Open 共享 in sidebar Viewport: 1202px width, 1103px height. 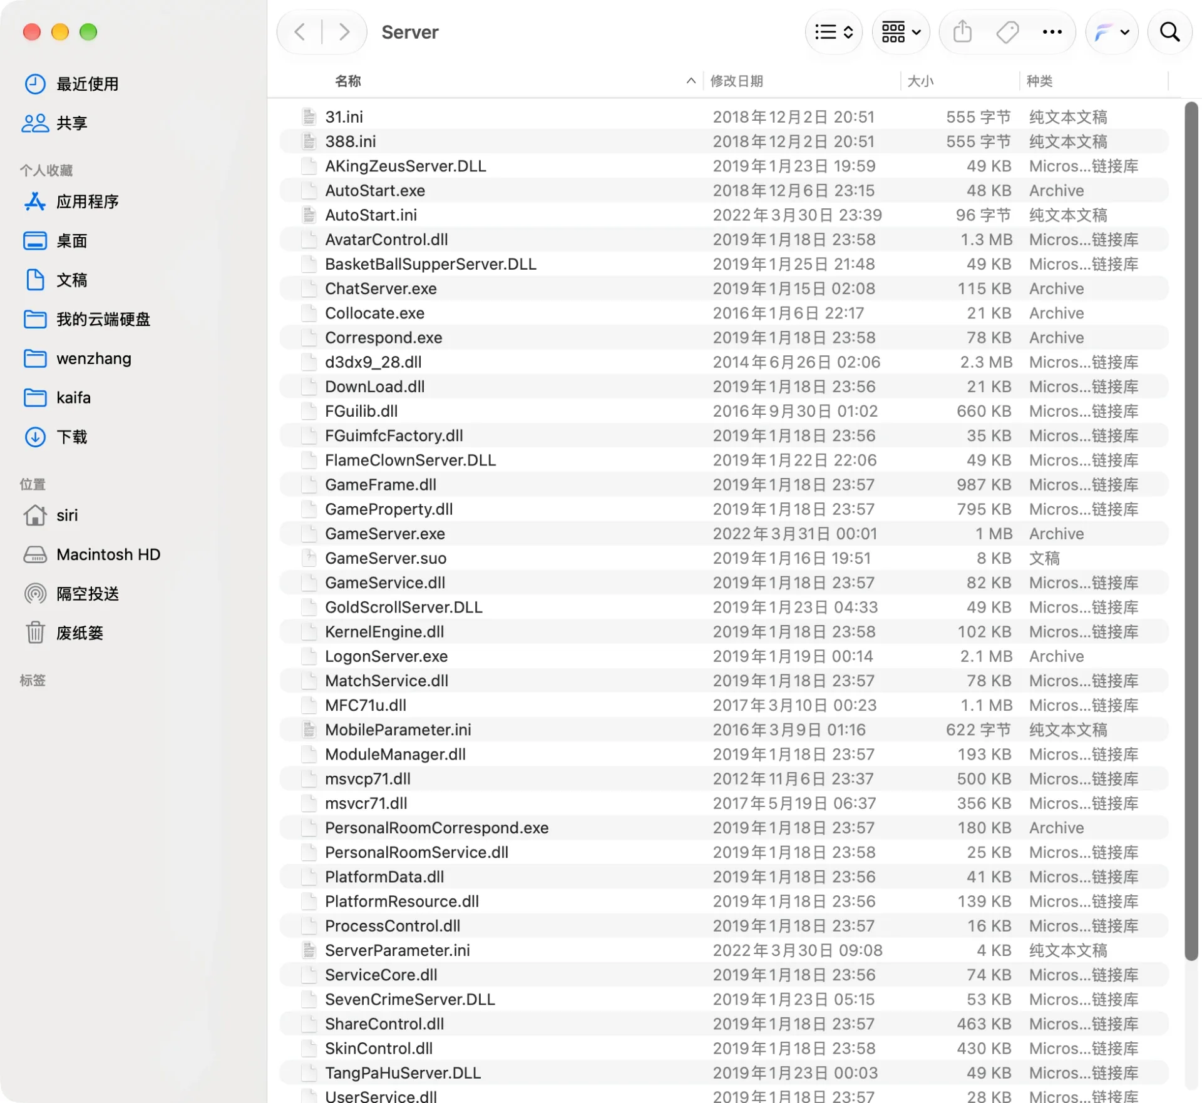point(55,123)
